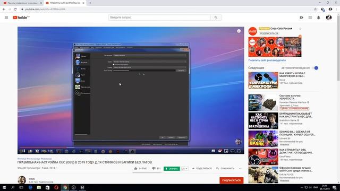
Task: Seek using the video progress bar
Action: coord(131,147)
